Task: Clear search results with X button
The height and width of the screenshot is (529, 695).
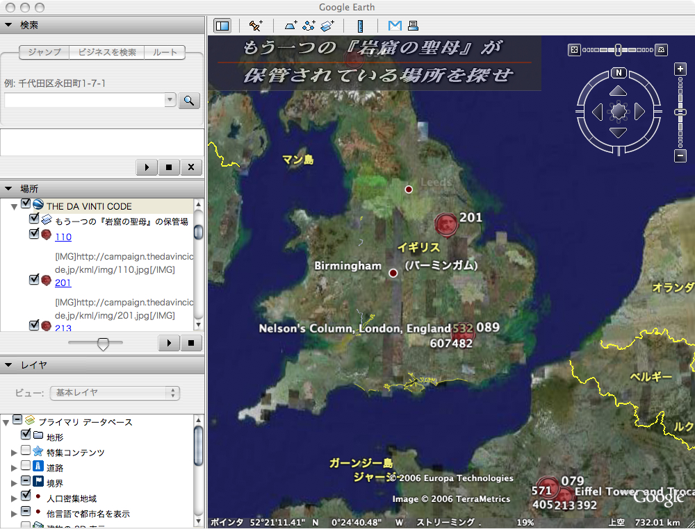Action: (191, 167)
